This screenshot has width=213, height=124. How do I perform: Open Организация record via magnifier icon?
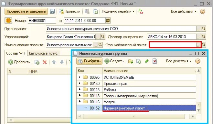tap(204, 29)
